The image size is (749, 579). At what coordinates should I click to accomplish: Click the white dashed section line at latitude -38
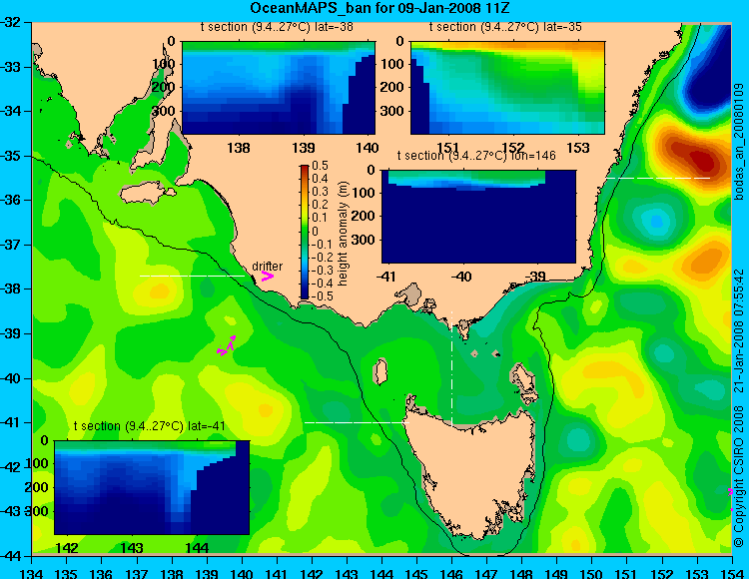192,276
